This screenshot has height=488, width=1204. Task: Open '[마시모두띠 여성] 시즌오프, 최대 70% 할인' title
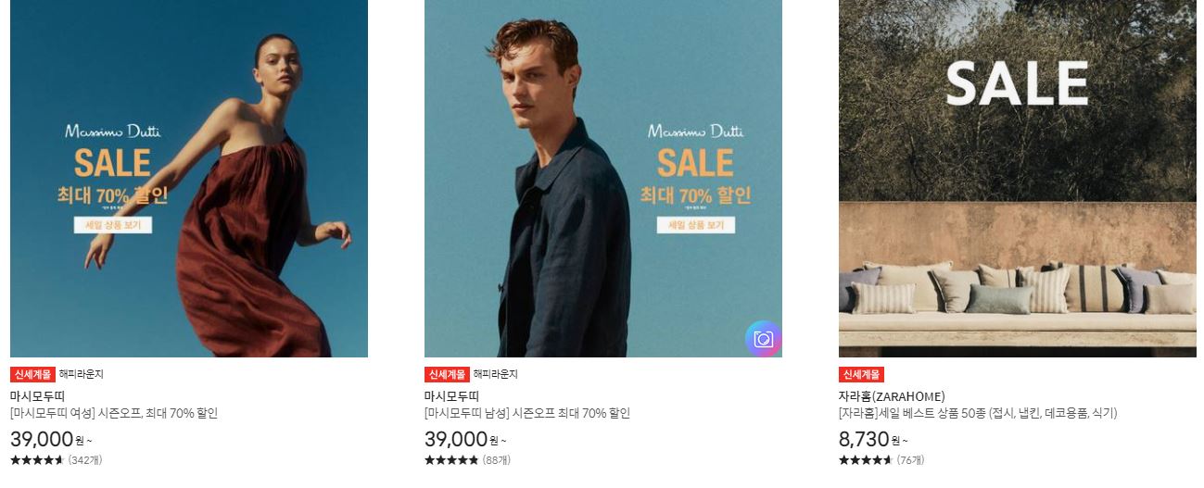[114, 414]
